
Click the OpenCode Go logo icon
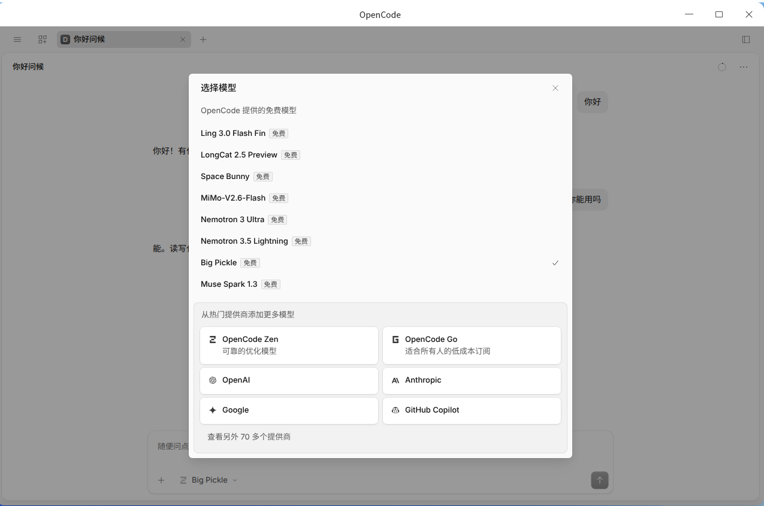(395, 340)
